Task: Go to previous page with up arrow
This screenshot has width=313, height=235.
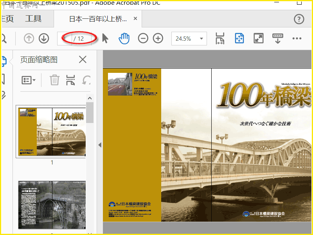Action: tap(29, 38)
